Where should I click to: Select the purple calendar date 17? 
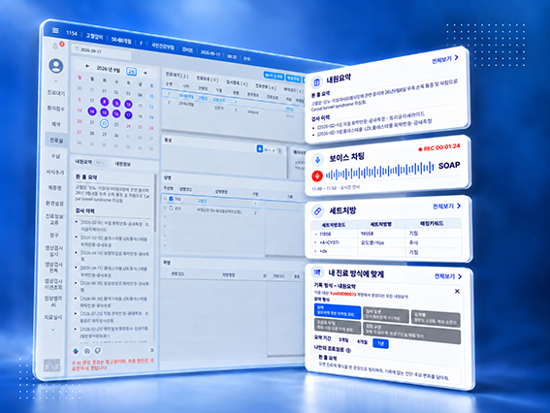tap(128, 114)
